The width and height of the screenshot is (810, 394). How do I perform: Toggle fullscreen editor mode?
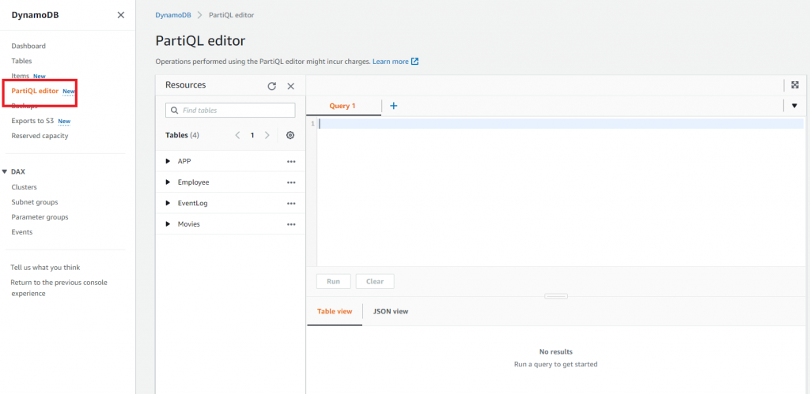[795, 85]
